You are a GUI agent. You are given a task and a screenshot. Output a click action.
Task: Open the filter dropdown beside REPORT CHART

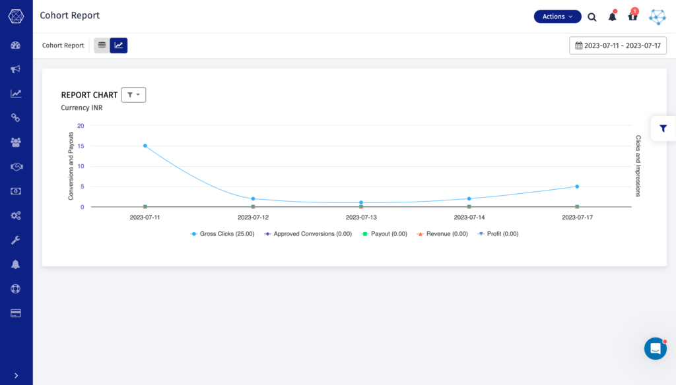tap(133, 94)
